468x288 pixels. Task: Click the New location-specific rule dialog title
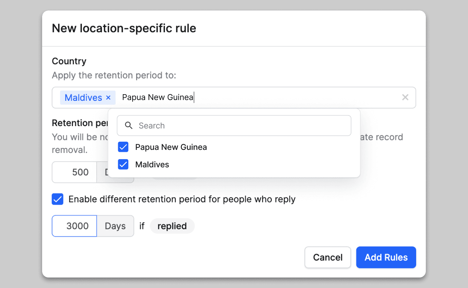[124, 28]
